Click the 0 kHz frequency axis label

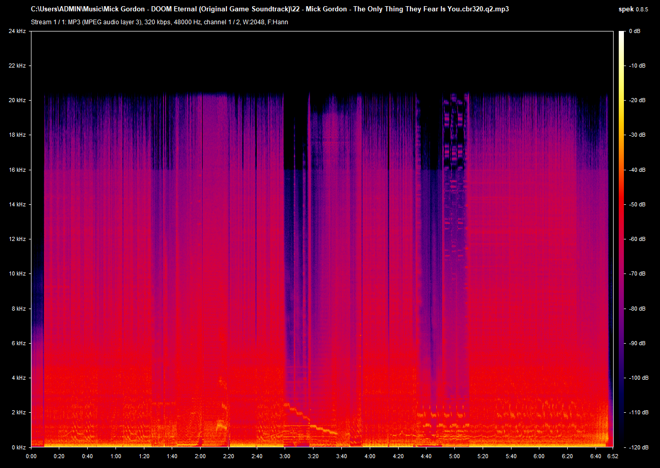[x=19, y=447]
